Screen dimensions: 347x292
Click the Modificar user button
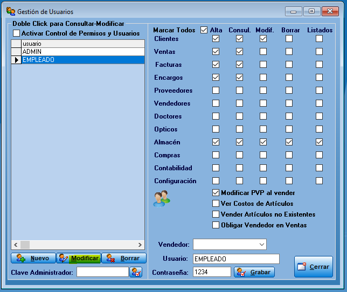(79, 258)
